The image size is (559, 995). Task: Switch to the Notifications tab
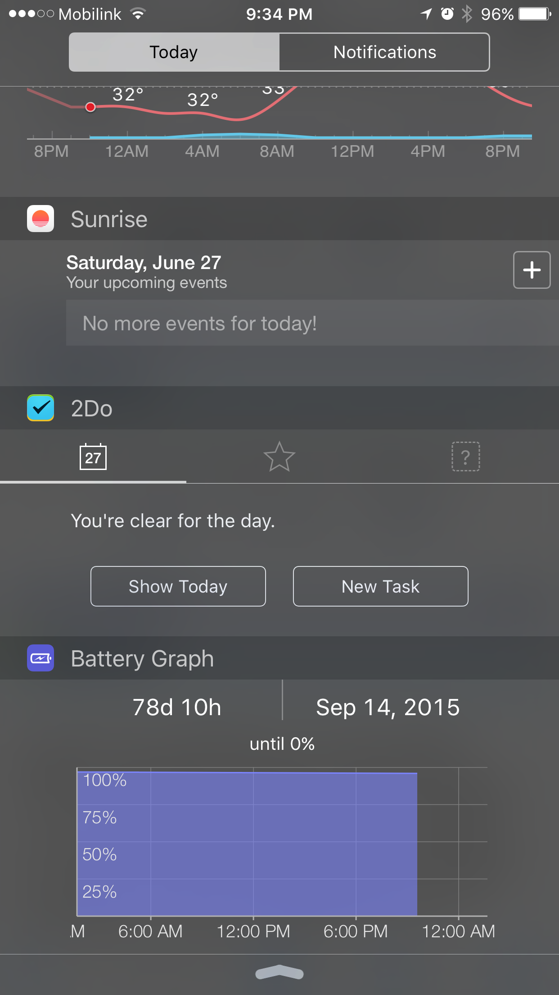click(384, 52)
